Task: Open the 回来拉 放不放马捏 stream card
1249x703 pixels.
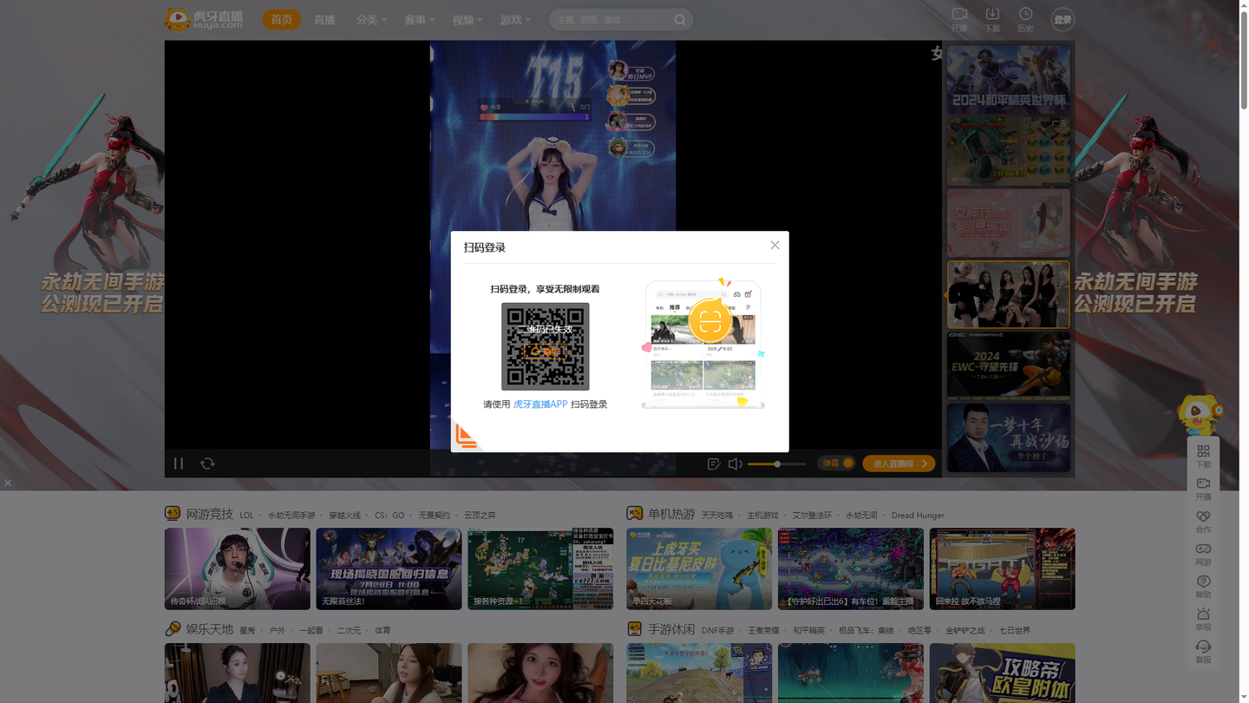Action: 1002,568
